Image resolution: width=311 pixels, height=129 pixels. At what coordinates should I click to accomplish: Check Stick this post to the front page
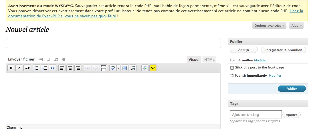click(x=232, y=68)
